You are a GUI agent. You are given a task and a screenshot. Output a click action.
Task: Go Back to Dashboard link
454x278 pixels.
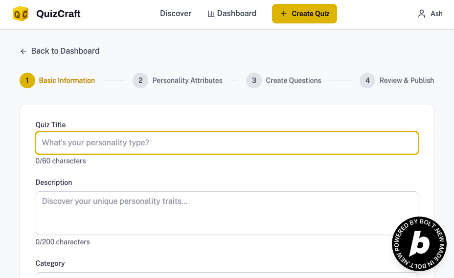65,51
